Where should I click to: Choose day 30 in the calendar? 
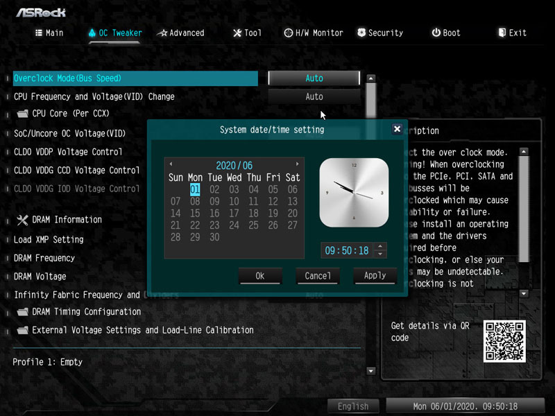(x=214, y=237)
